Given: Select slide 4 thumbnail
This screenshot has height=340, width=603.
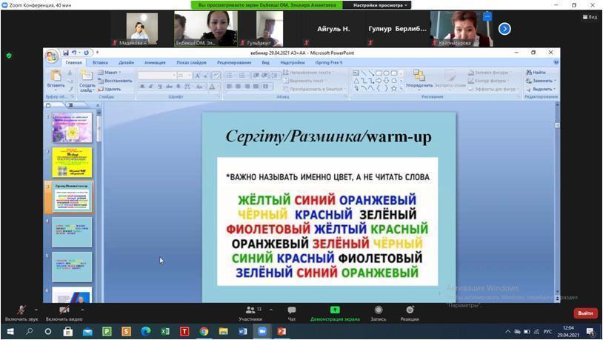Looking at the screenshot, I should tap(72, 232).
